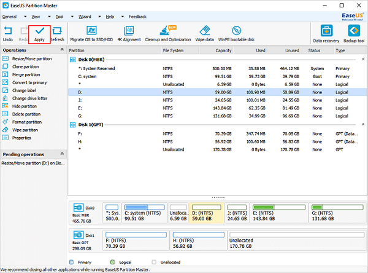Viewport: 368px width, 273px height.
Task: Collapse the Pending operations panel
Action: pyautogui.click(x=62, y=154)
